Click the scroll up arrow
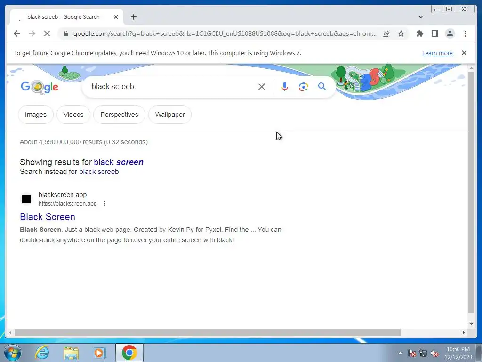 point(471,68)
